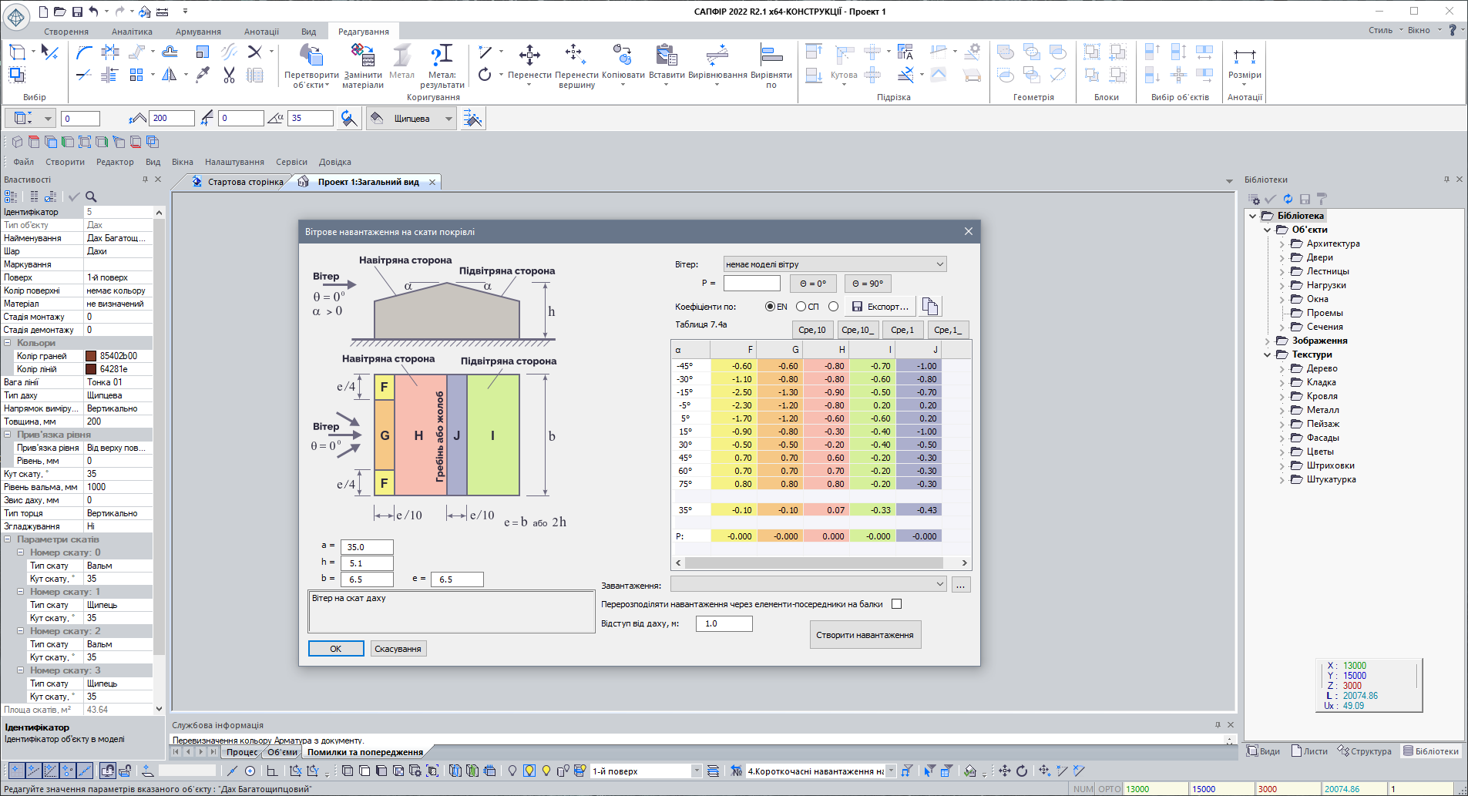Click the copy table icon next to Експорт
Image resolution: width=1468 pixels, height=796 pixels.
pos(930,307)
